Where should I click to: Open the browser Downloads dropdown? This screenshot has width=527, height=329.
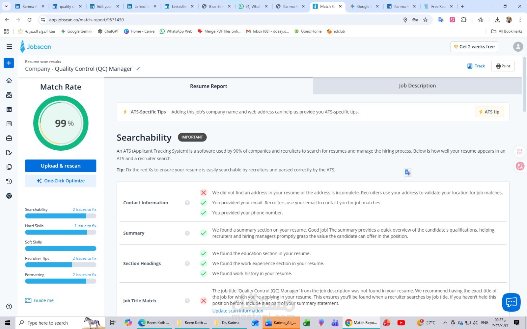pyautogui.click(x=498, y=20)
